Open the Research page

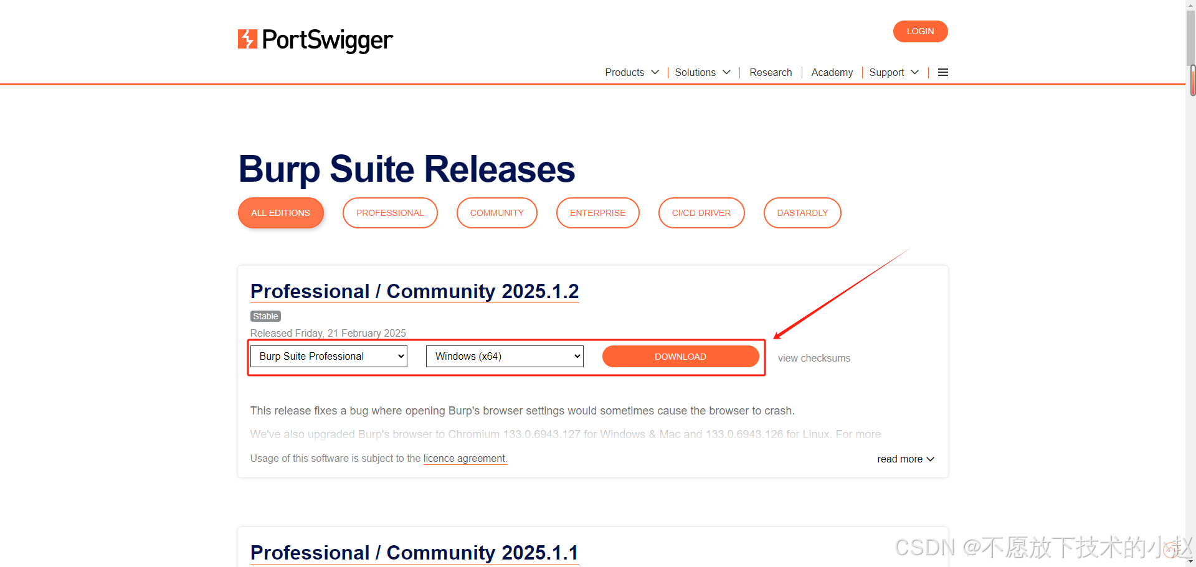tap(771, 72)
